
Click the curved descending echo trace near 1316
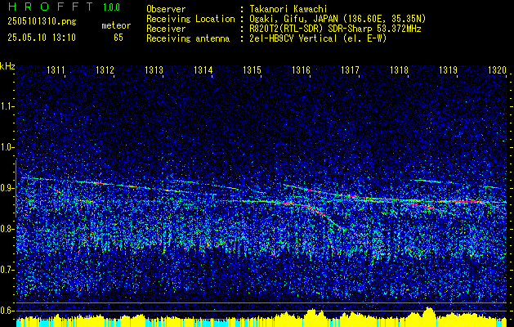click(323, 214)
